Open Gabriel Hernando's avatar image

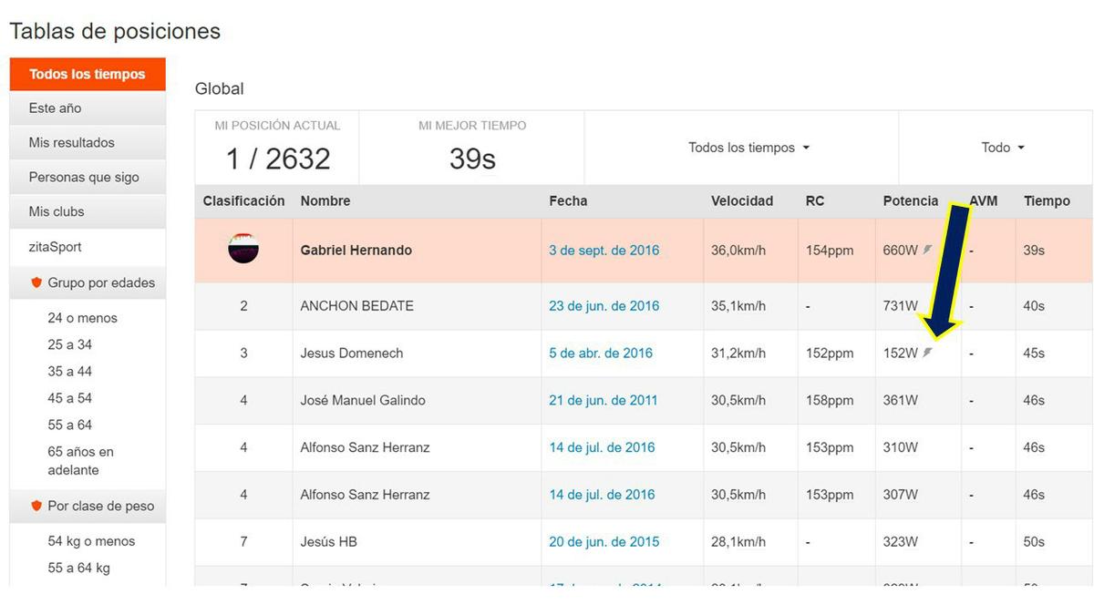pyautogui.click(x=243, y=249)
